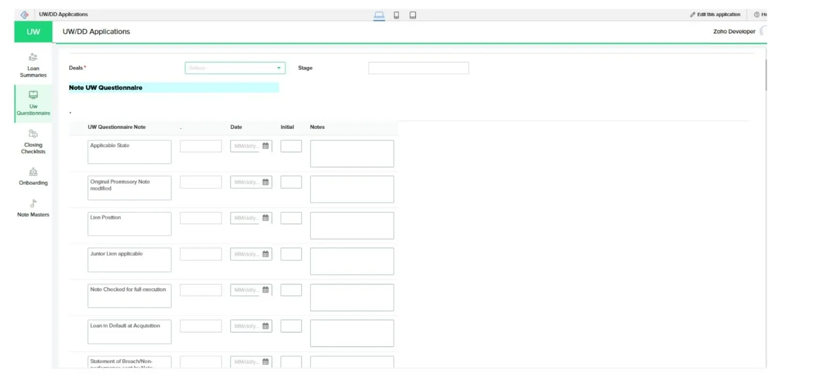The image size is (836, 382).
Task: Click Notes box for Lien Position
Action: pos(352,225)
